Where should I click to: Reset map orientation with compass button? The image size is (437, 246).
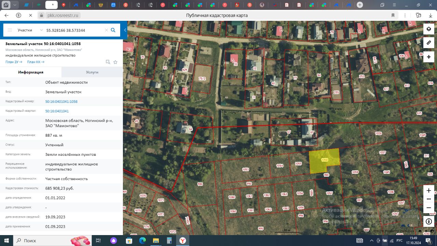coord(429,221)
